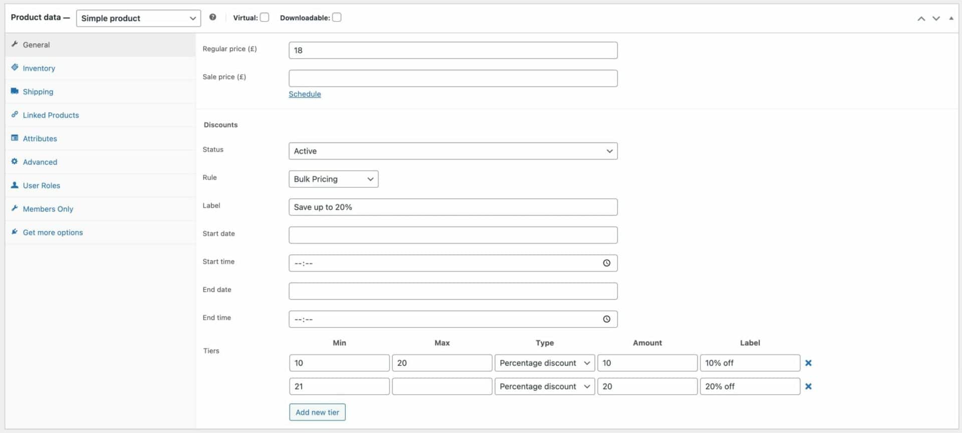
Task: Click the clock icon in Start time
Action: (607, 263)
